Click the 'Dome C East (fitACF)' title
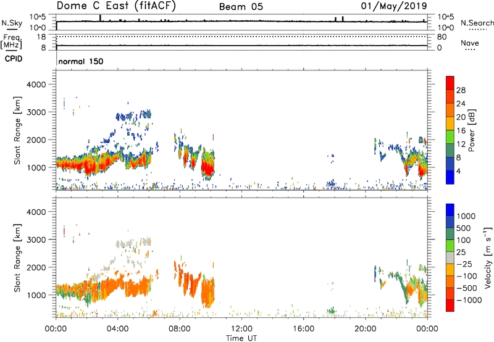The image size is (494, 342). (x=116, y=6)
